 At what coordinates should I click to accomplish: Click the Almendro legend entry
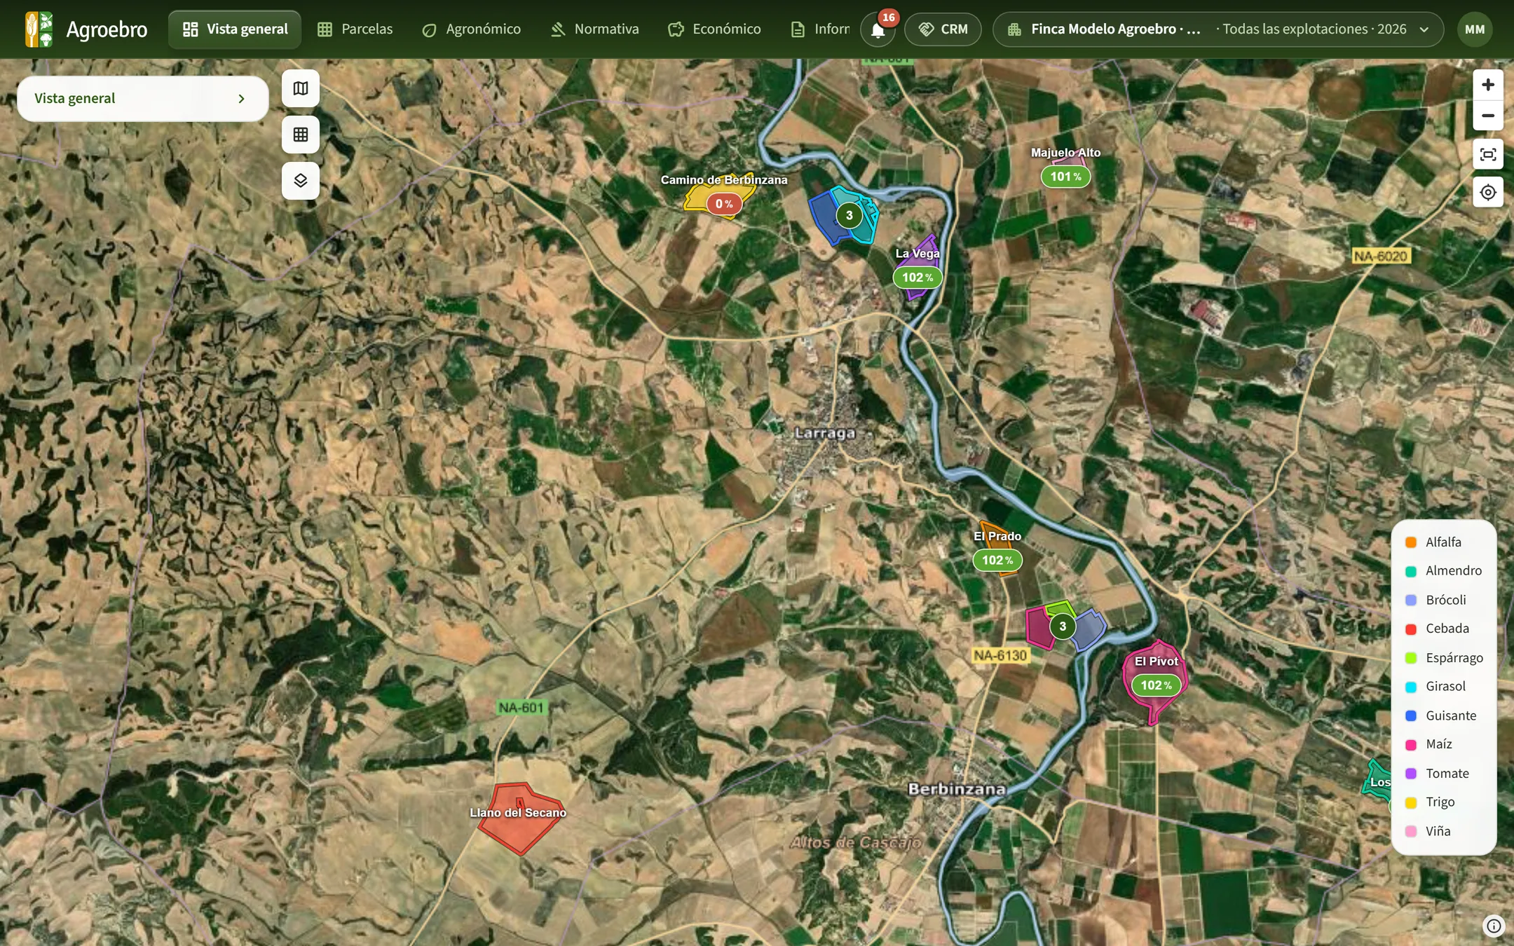(x=1444, y=571)
